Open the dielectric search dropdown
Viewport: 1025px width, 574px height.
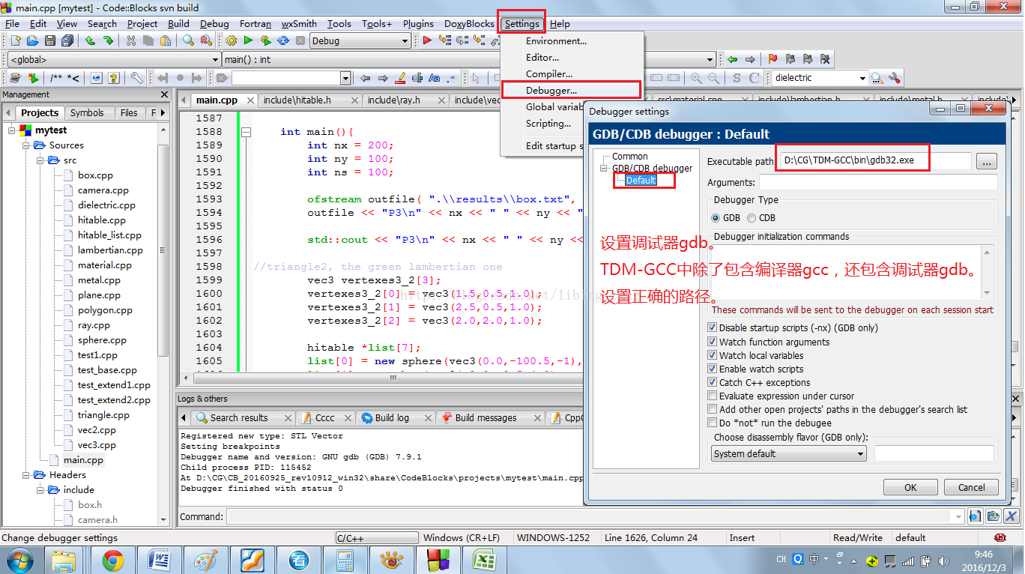click(862, 78)
